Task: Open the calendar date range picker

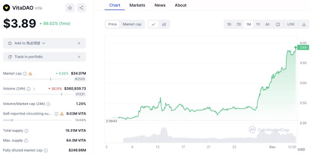Action: [x=278, y=24]
